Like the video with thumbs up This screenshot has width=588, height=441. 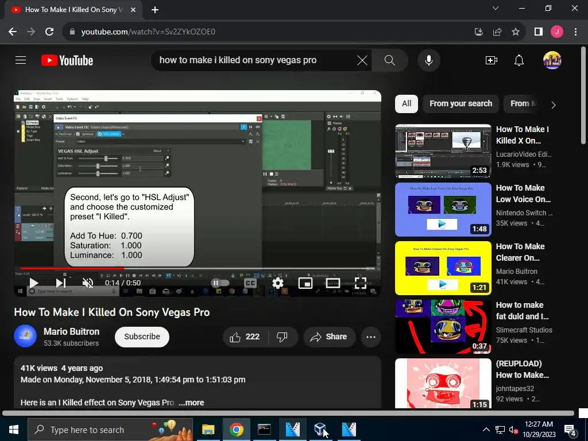click(x=246, y=336)
